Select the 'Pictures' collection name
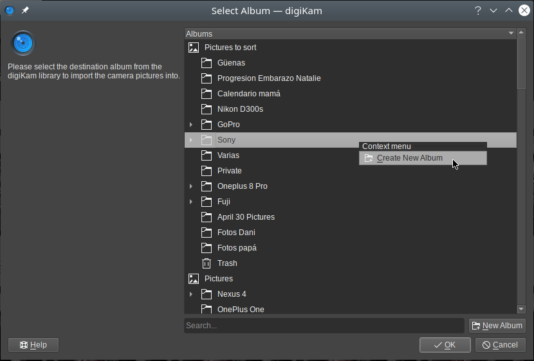This screenshot has height=361, width=534. click(219, 279)
